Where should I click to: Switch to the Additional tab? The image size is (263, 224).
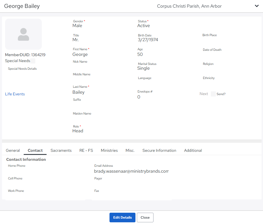tap(193, 150)
